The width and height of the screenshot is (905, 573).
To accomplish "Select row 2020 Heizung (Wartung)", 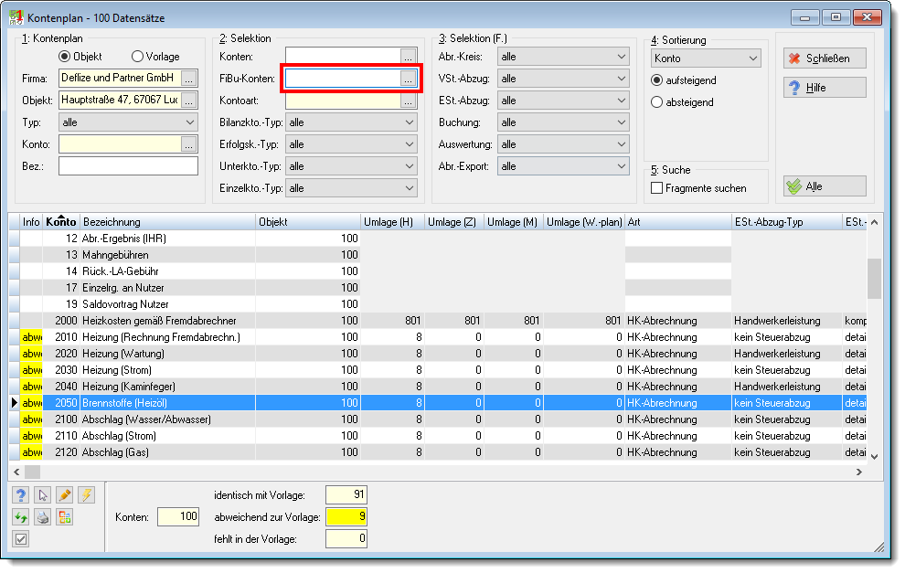I will pos(438,354).
